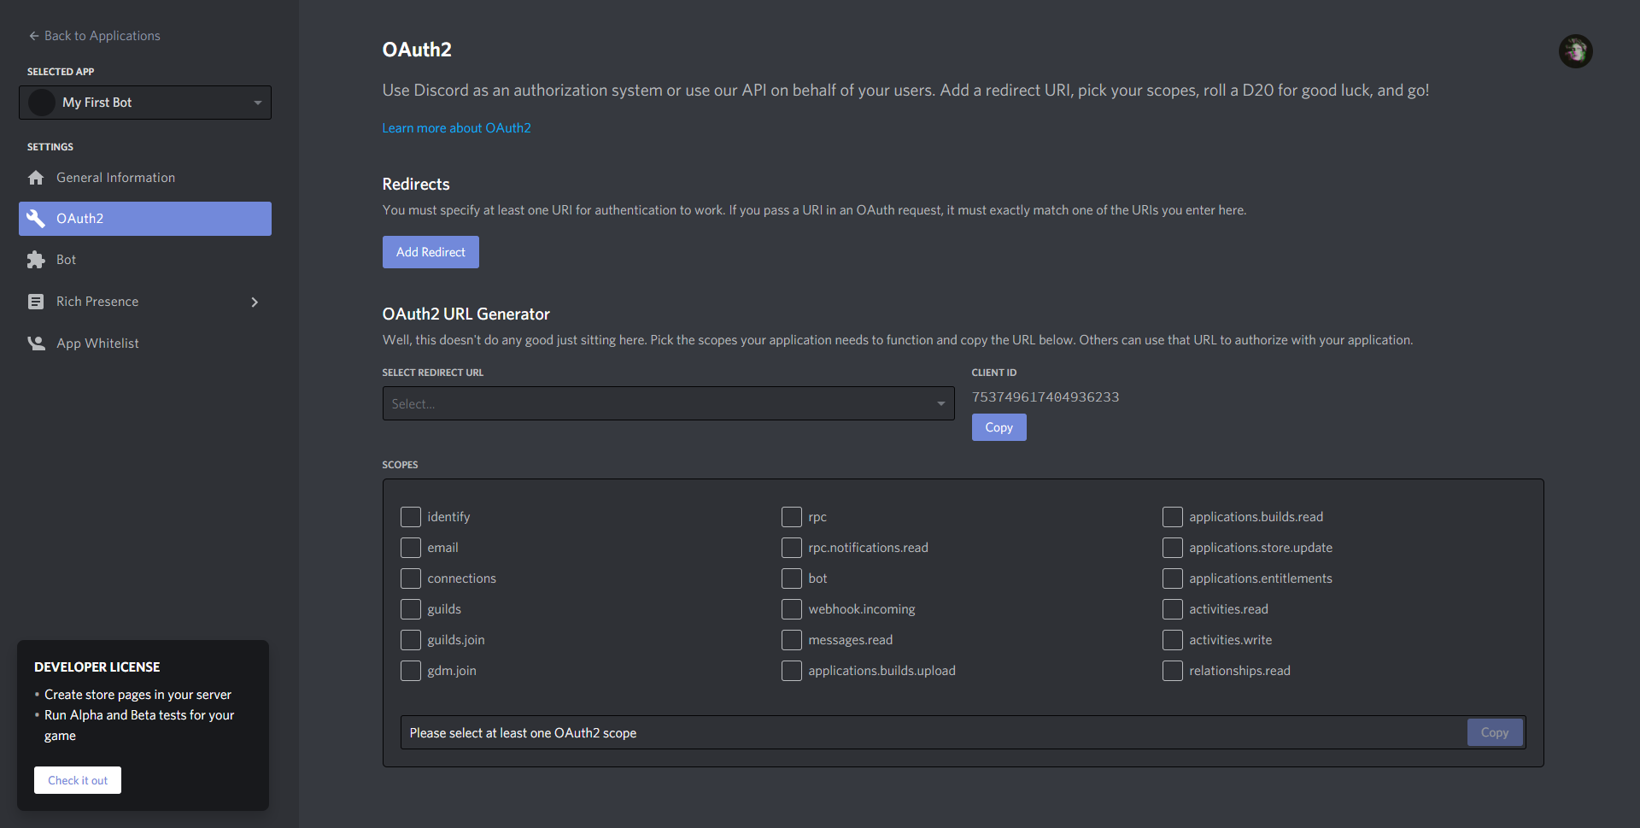
Task: Check the connections scope
Action: point(411,578)
